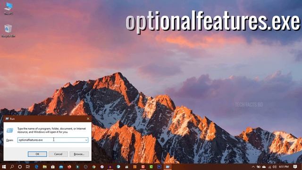Open Photoshop from the taskbar

159,167
